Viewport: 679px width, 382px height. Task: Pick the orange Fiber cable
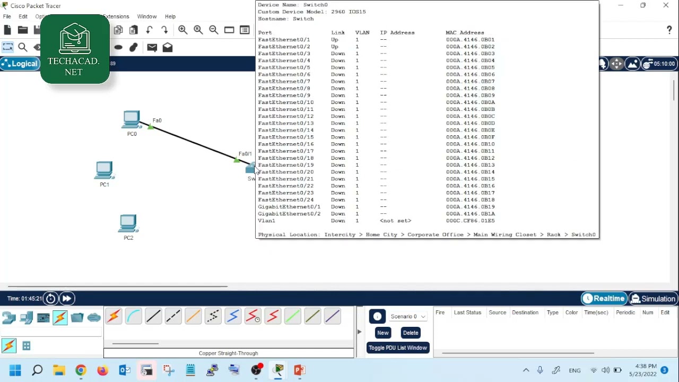(x=193, y=317)
